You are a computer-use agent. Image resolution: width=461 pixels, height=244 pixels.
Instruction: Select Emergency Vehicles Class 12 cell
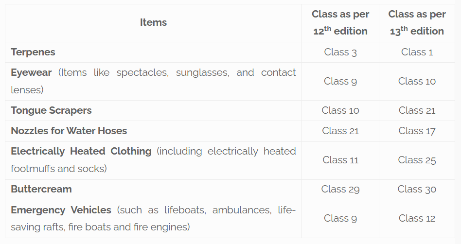click(417, 218)
